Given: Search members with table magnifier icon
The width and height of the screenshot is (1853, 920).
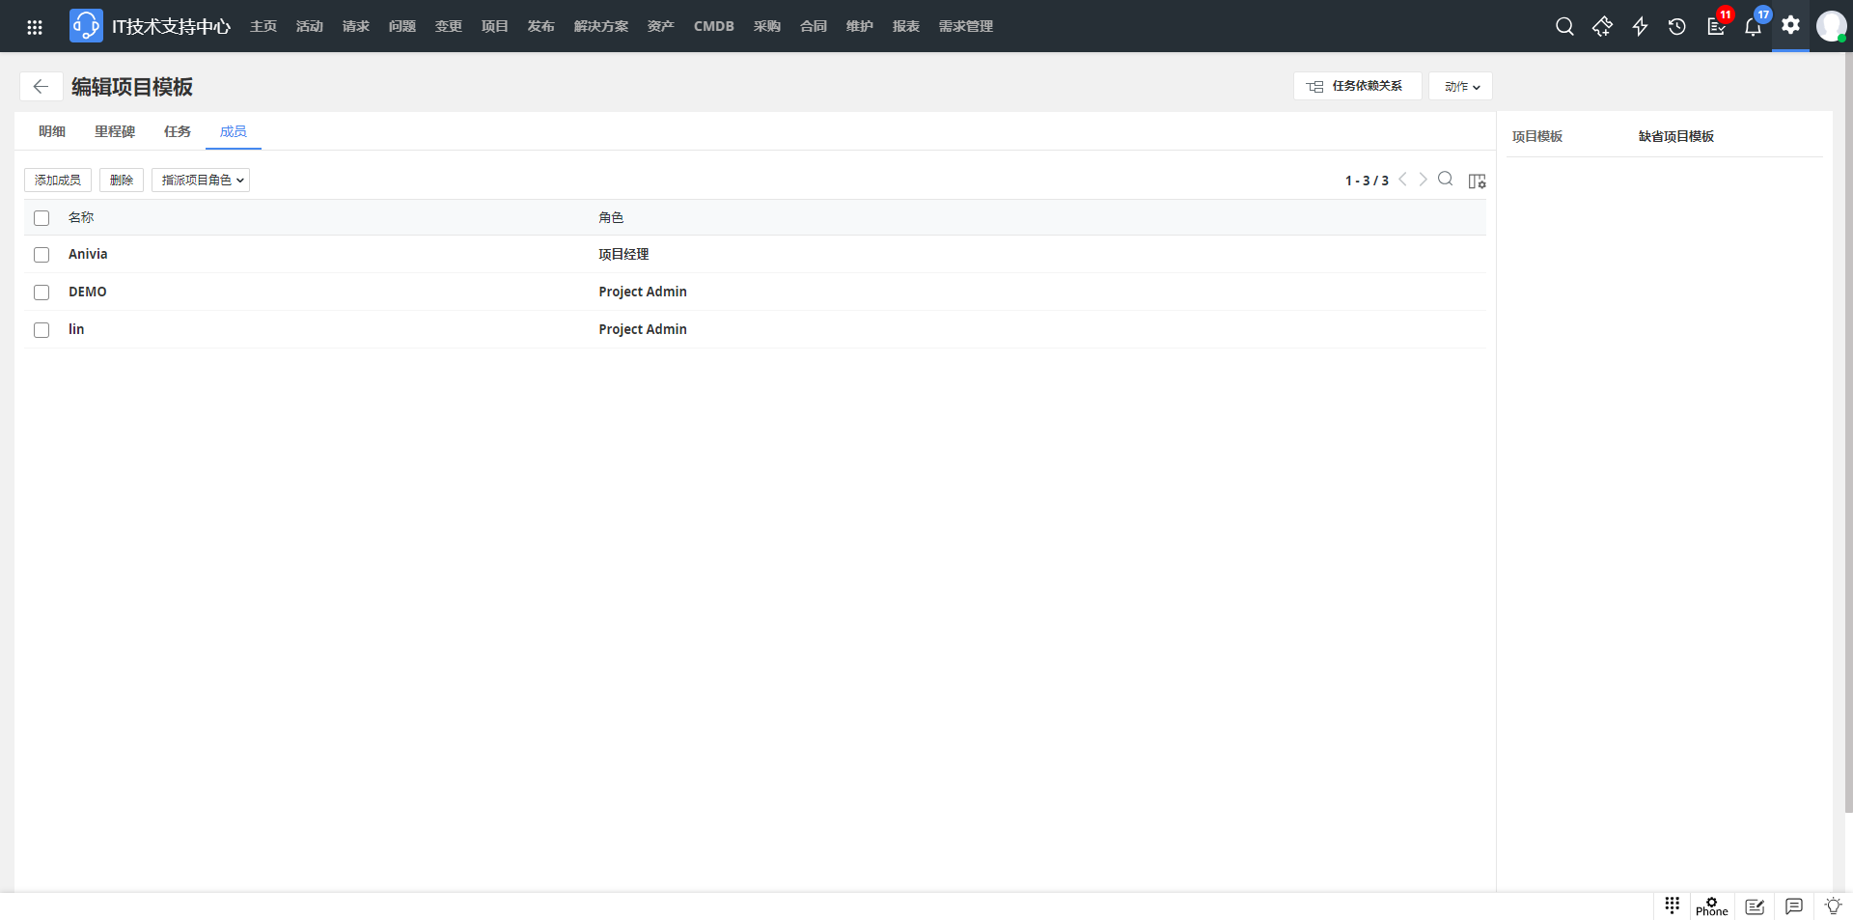Looking at the screenshot, I should point(1445,179).
